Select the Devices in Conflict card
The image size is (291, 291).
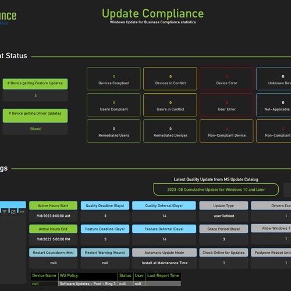(x=171, y=79)
